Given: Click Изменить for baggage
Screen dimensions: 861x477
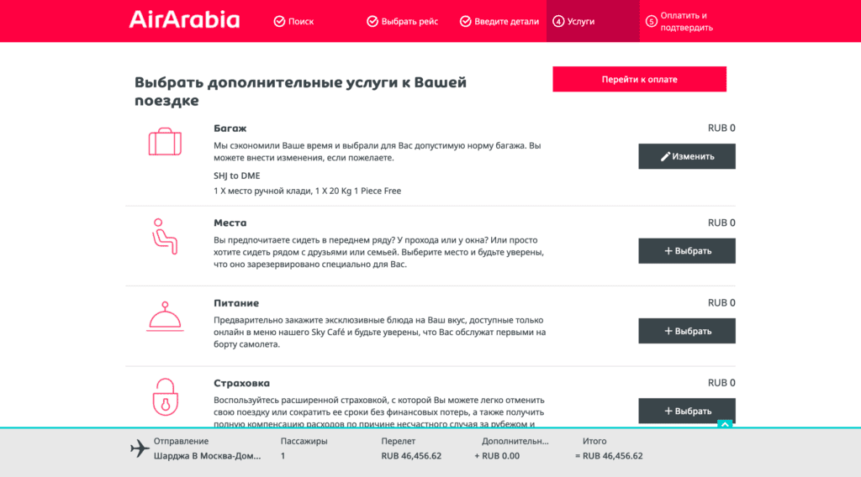Looking at the screenshot, I should tap(686, 156).
